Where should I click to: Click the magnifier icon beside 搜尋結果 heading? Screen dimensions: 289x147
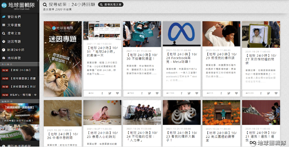tap(45, 4)
